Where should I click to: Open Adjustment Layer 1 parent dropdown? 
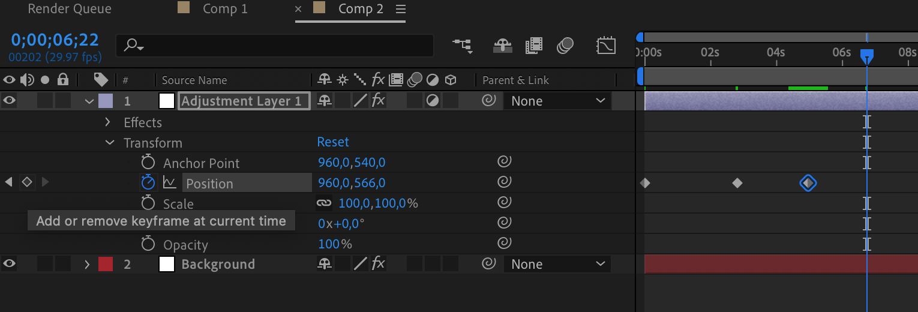pos(557,101)
